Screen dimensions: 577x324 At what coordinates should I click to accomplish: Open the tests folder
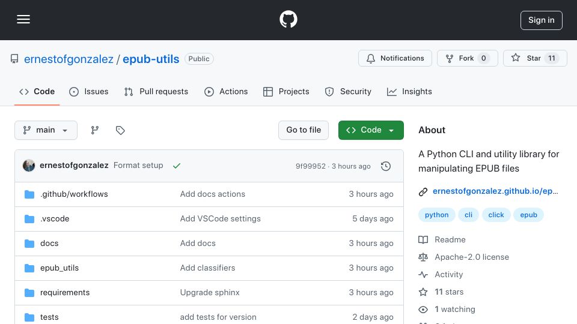click(x=49, y=317)
